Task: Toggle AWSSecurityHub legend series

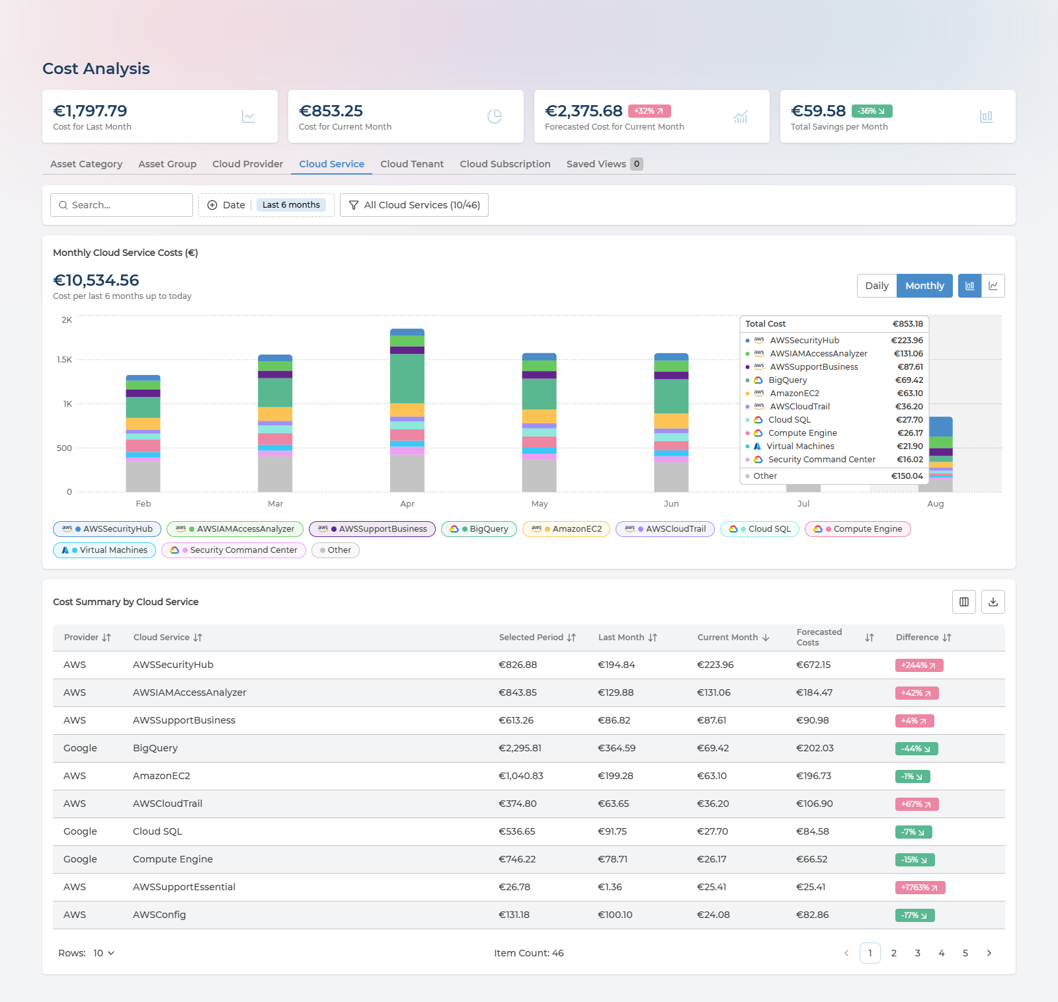Action: pos(107,529)
